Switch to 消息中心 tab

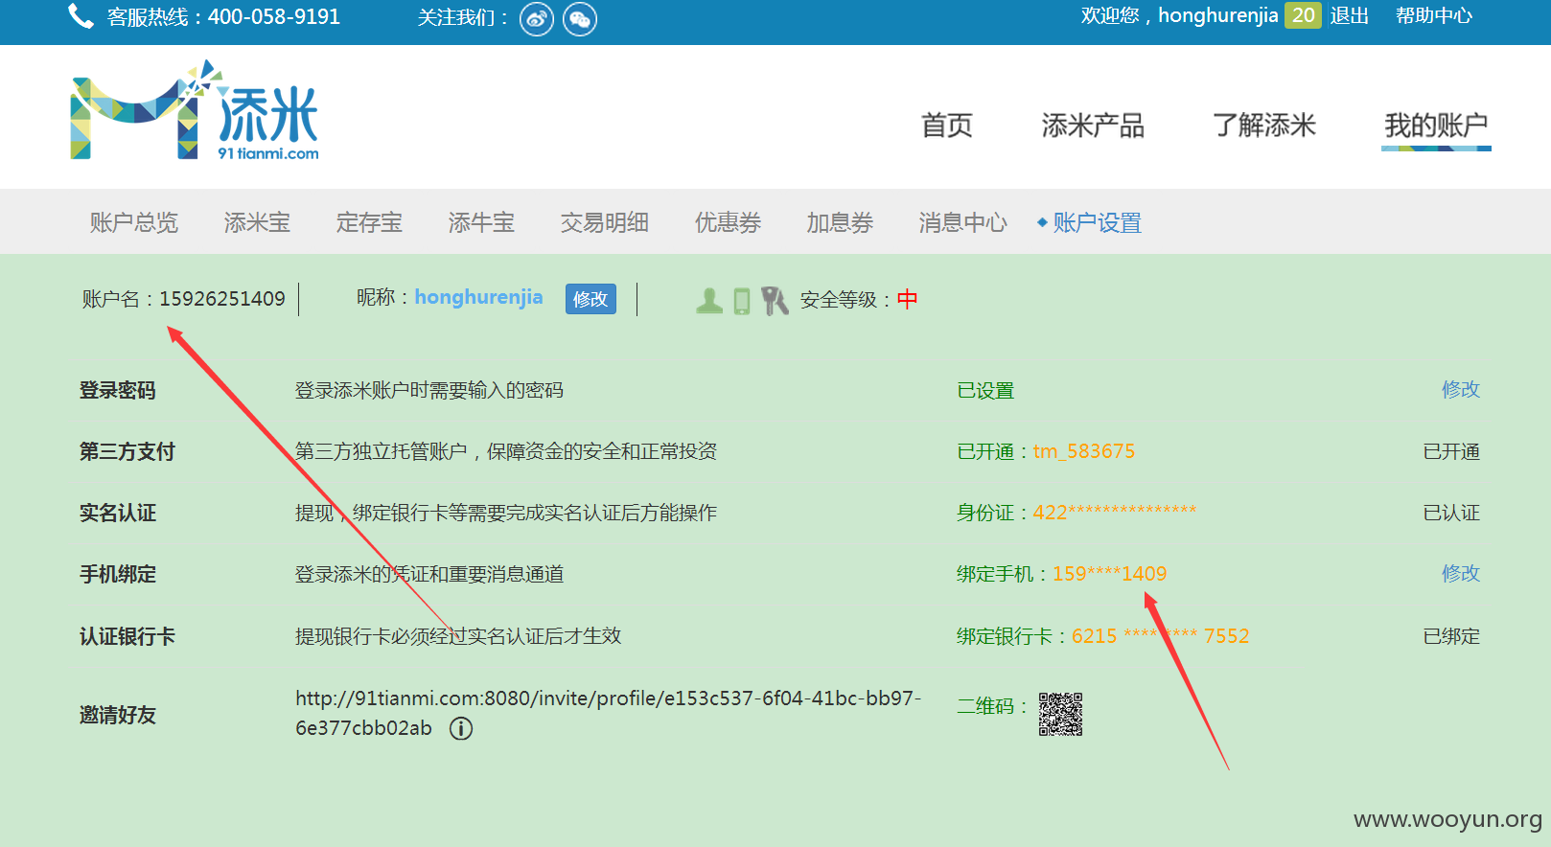coord(962,222)
